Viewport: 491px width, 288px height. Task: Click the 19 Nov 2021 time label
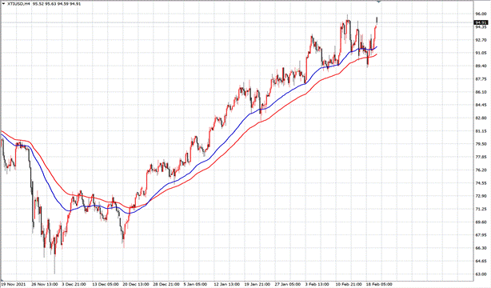click(13, 284)
